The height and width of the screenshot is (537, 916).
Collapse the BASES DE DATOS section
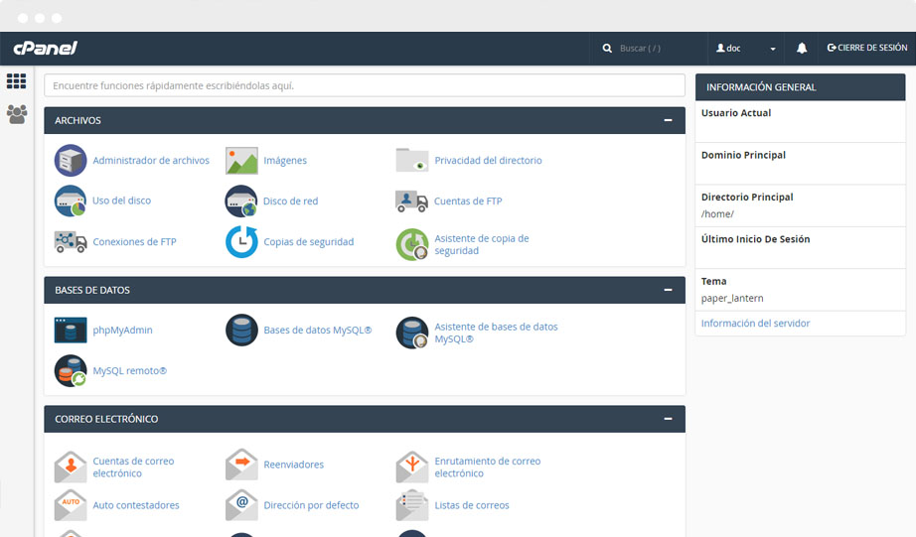point(668,290)
